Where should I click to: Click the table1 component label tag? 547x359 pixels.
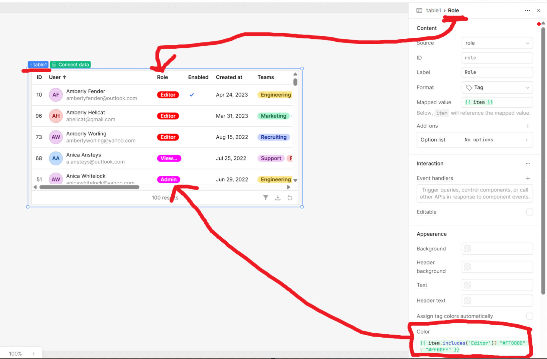pos(38,65)
